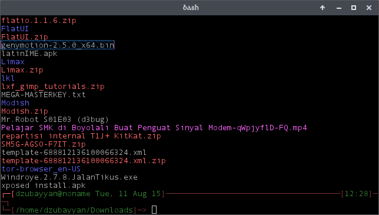This screenshot has width=379, height=215.
Task: Click Windroye.2.7.8.JalanTikus.exe file name
Action: pyautogui.click(x=69, y=177)
